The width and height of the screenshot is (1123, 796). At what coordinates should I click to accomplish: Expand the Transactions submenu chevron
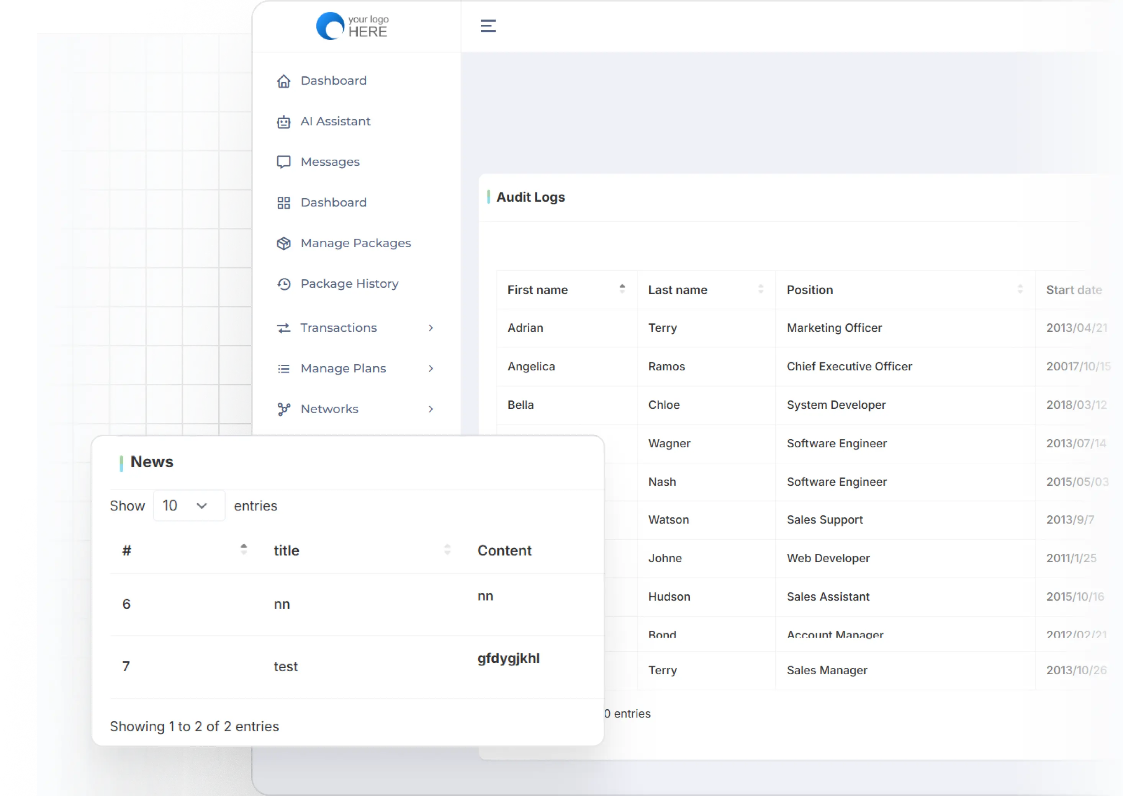pyautogui.click(x=431, y=328)
